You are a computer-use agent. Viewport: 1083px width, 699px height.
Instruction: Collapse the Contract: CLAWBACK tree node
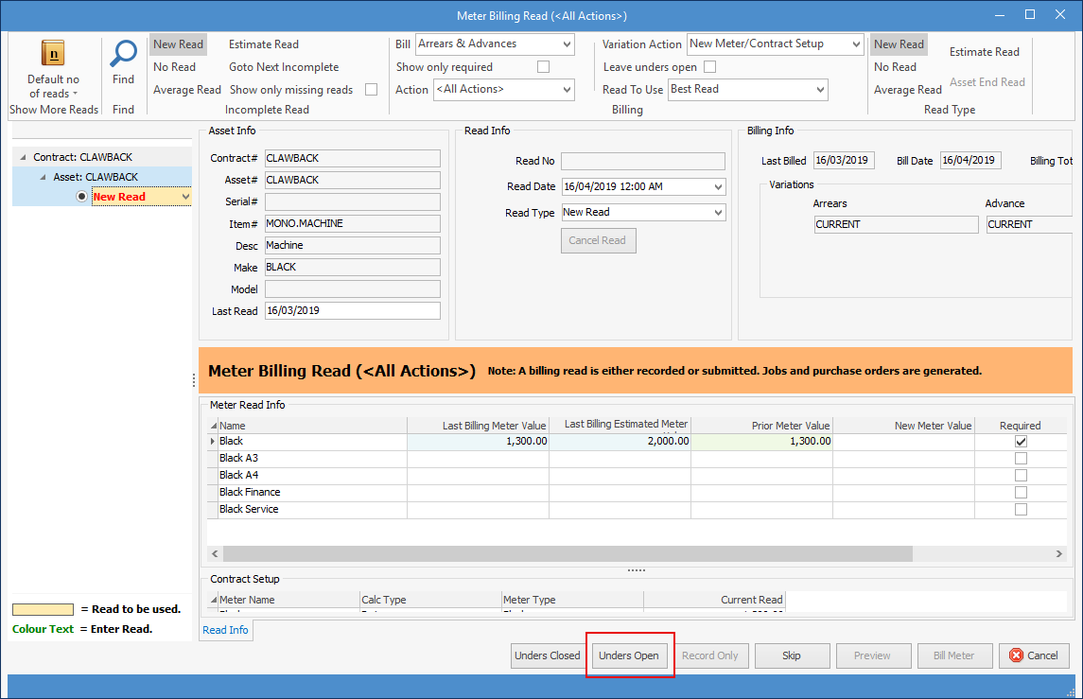coord(23,157)
